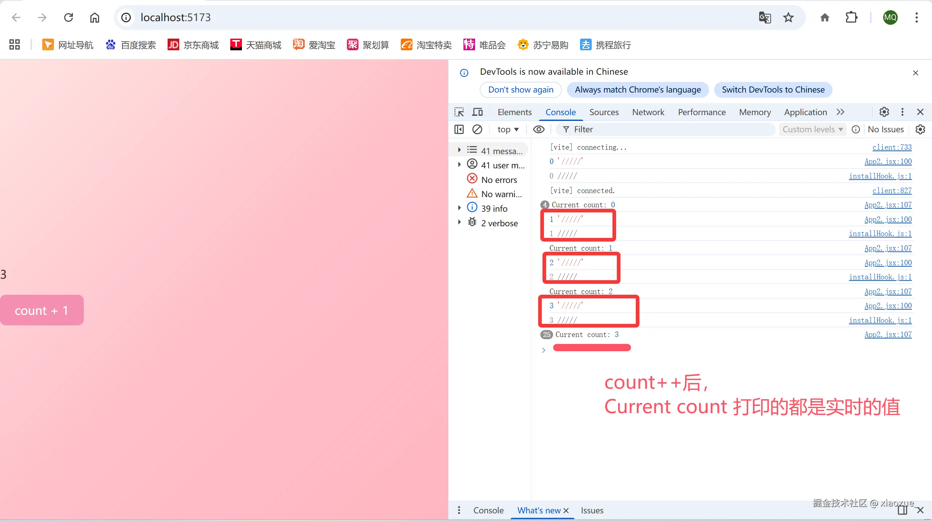
Task: Click the pink count + 1 button
Action: click(x=42, y=310)
